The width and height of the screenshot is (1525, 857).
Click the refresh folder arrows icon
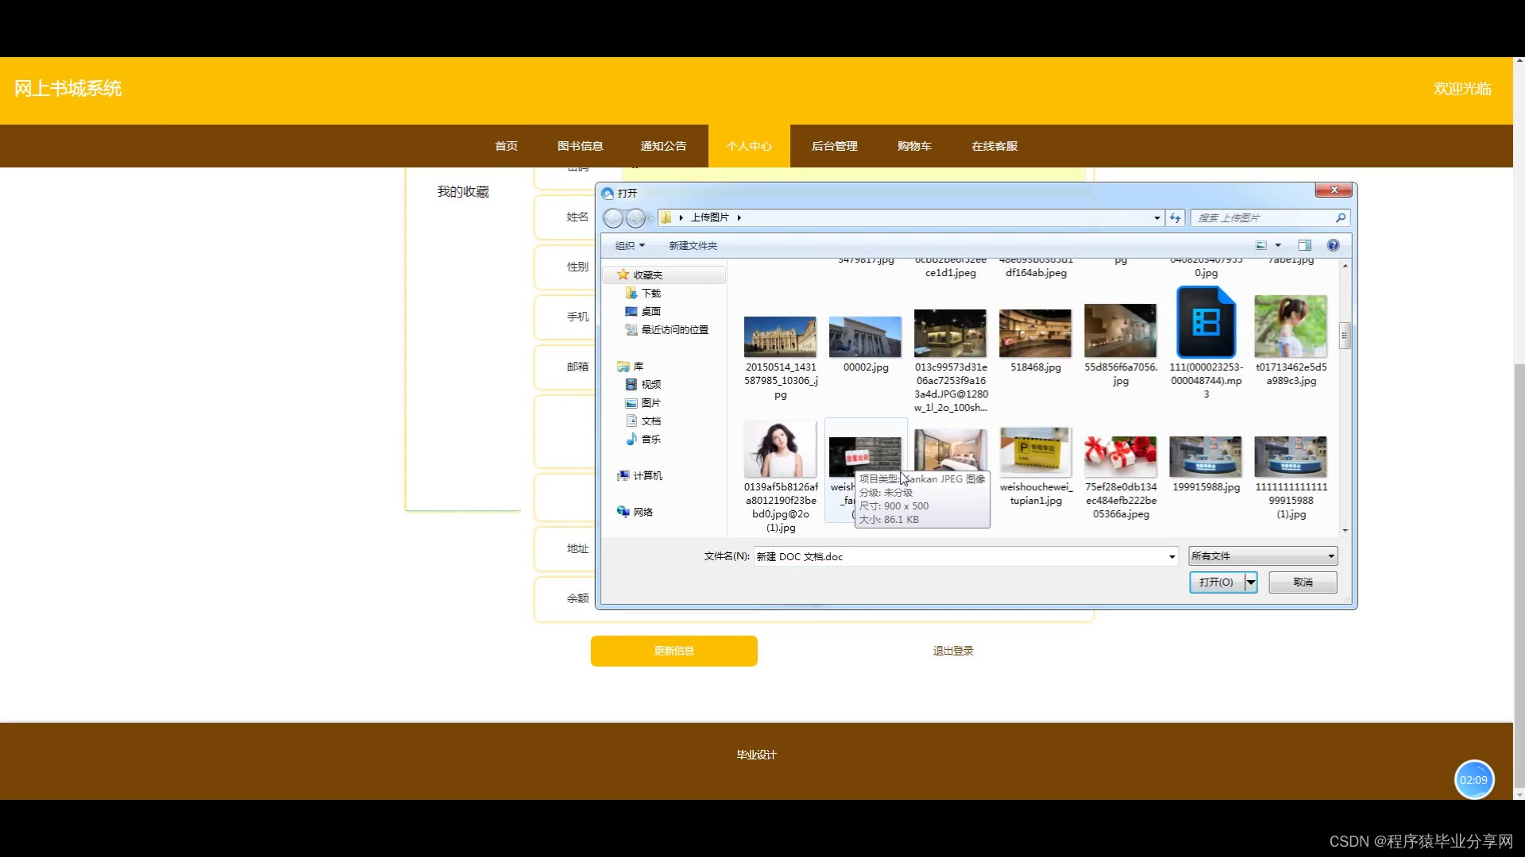1176,217
